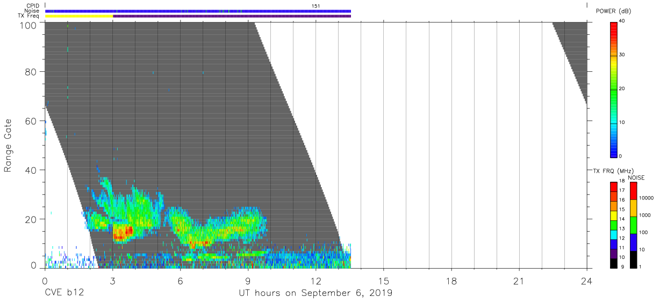
Task: Click green segment of noise color scale
Action: point(633,225)
